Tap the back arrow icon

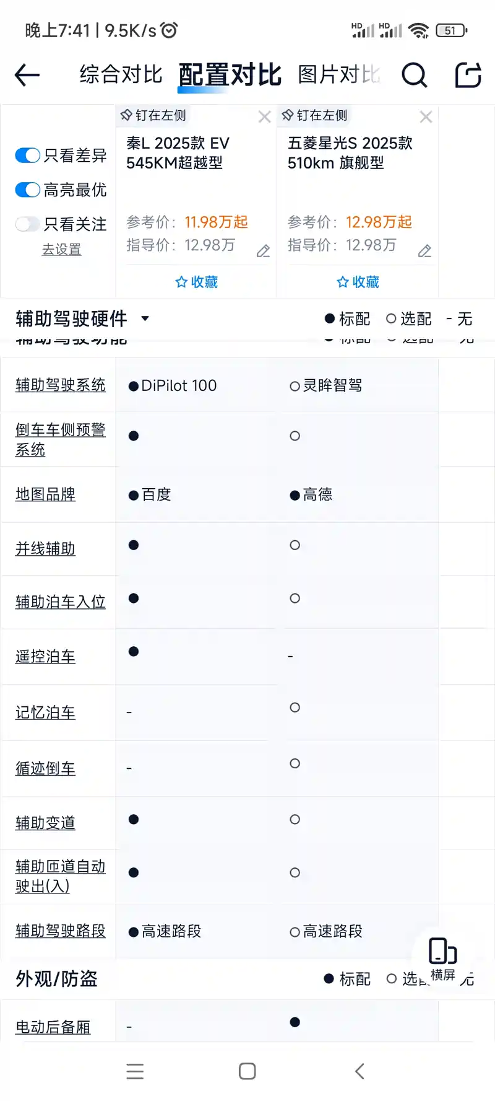(x=27, y=76)
